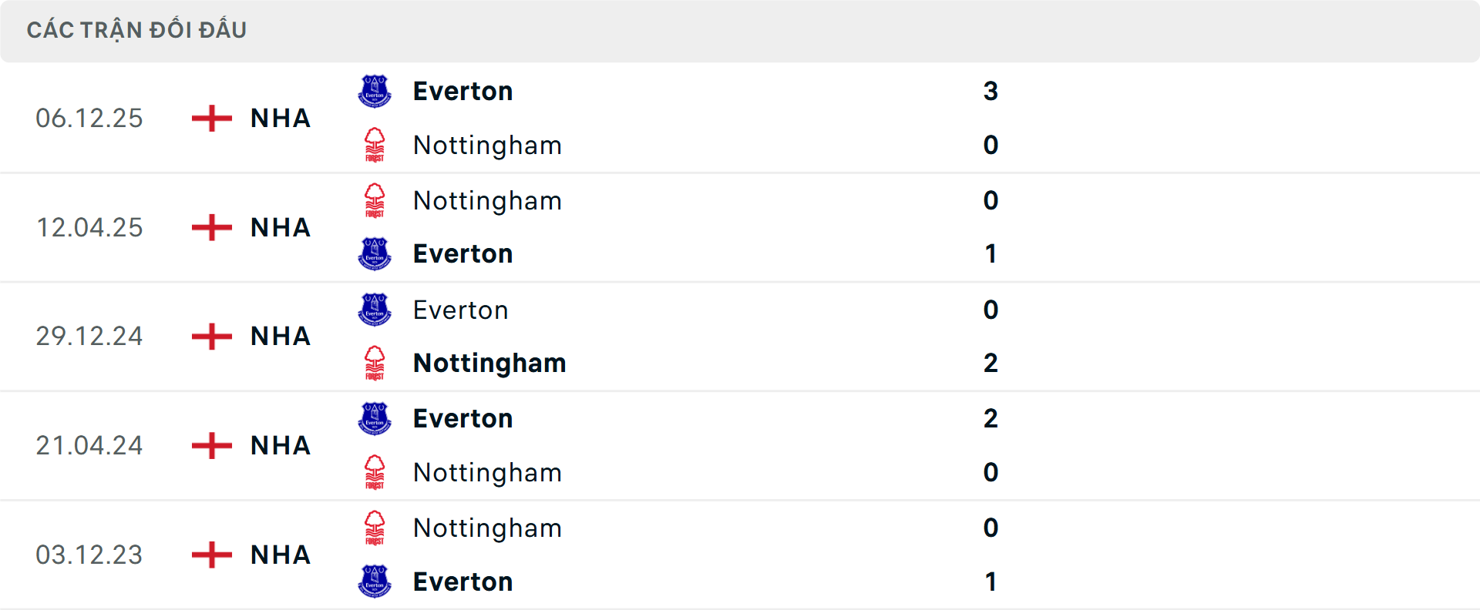The width and height of the screenshot is (1480, 610).
Task: Click the England flag icon beside date 12.04.25
Action: [x=210, y=227]
